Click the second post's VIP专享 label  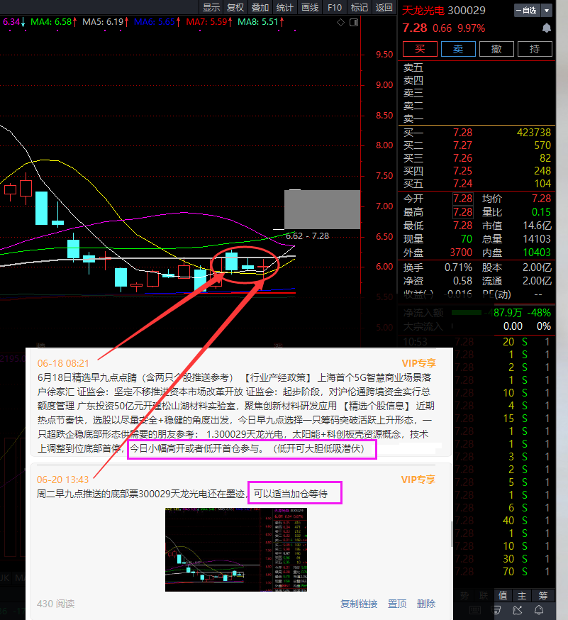[418, 480]
